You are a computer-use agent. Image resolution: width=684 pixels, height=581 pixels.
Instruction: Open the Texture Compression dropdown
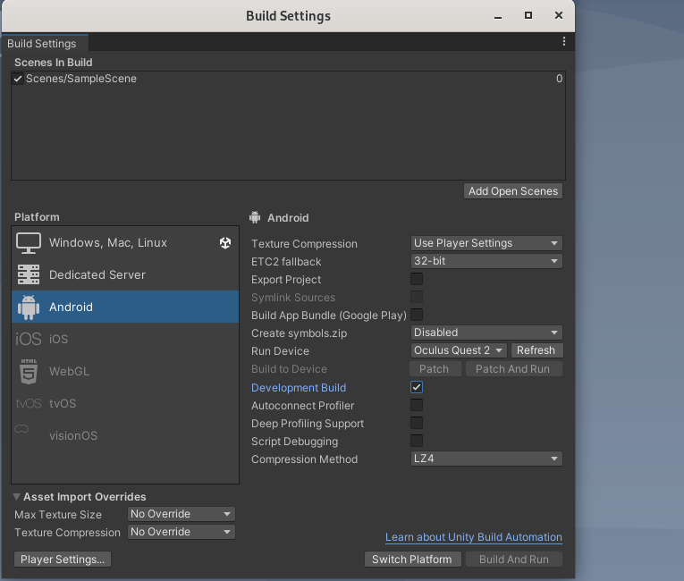(x=486, y=243)
